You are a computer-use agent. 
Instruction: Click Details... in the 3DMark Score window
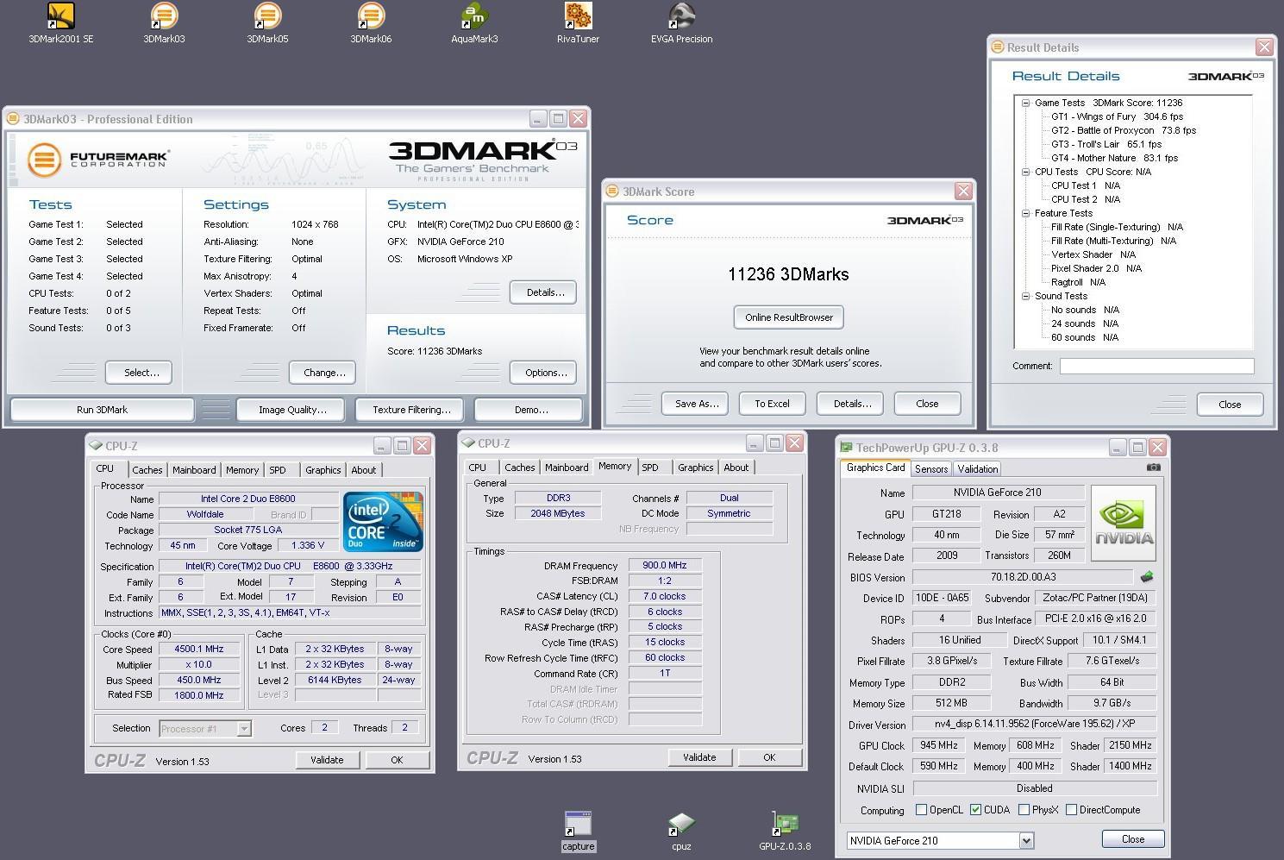[x=852, y=404]
